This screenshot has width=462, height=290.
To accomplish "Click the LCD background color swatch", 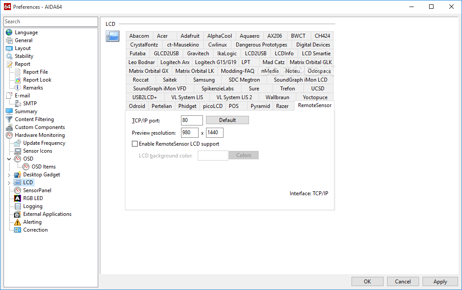I will coord(213,155).
